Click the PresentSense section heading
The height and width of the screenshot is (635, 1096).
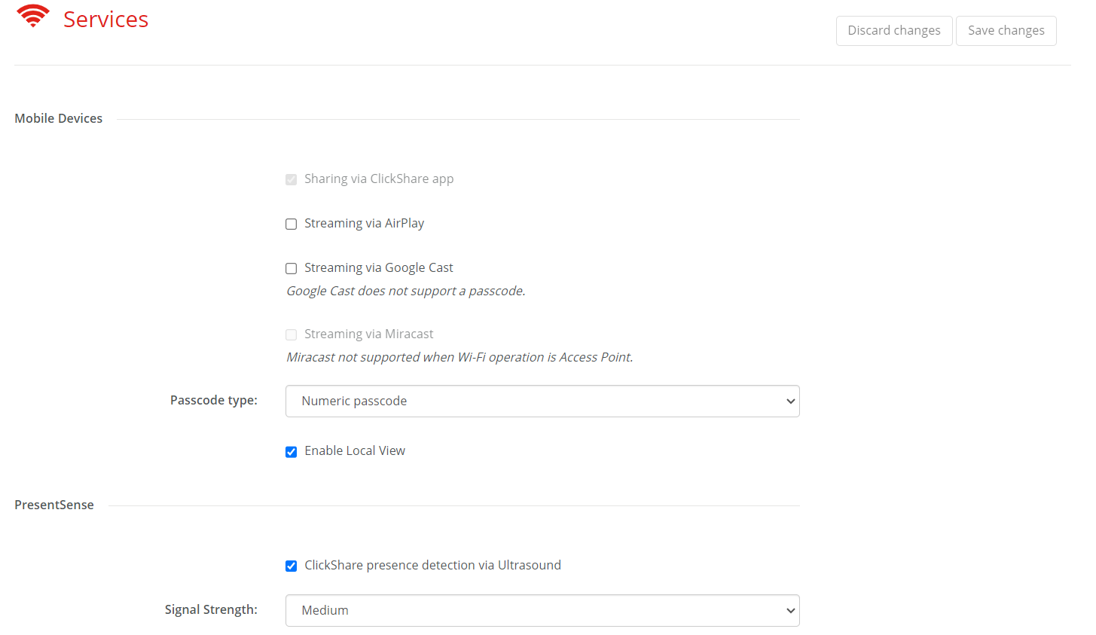54,505
